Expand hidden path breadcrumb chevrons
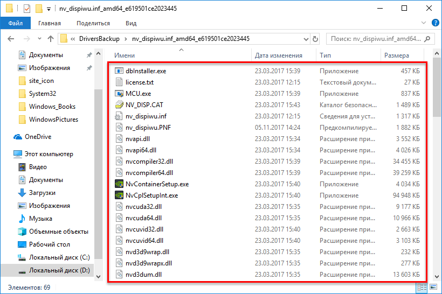 click(73, 39)
